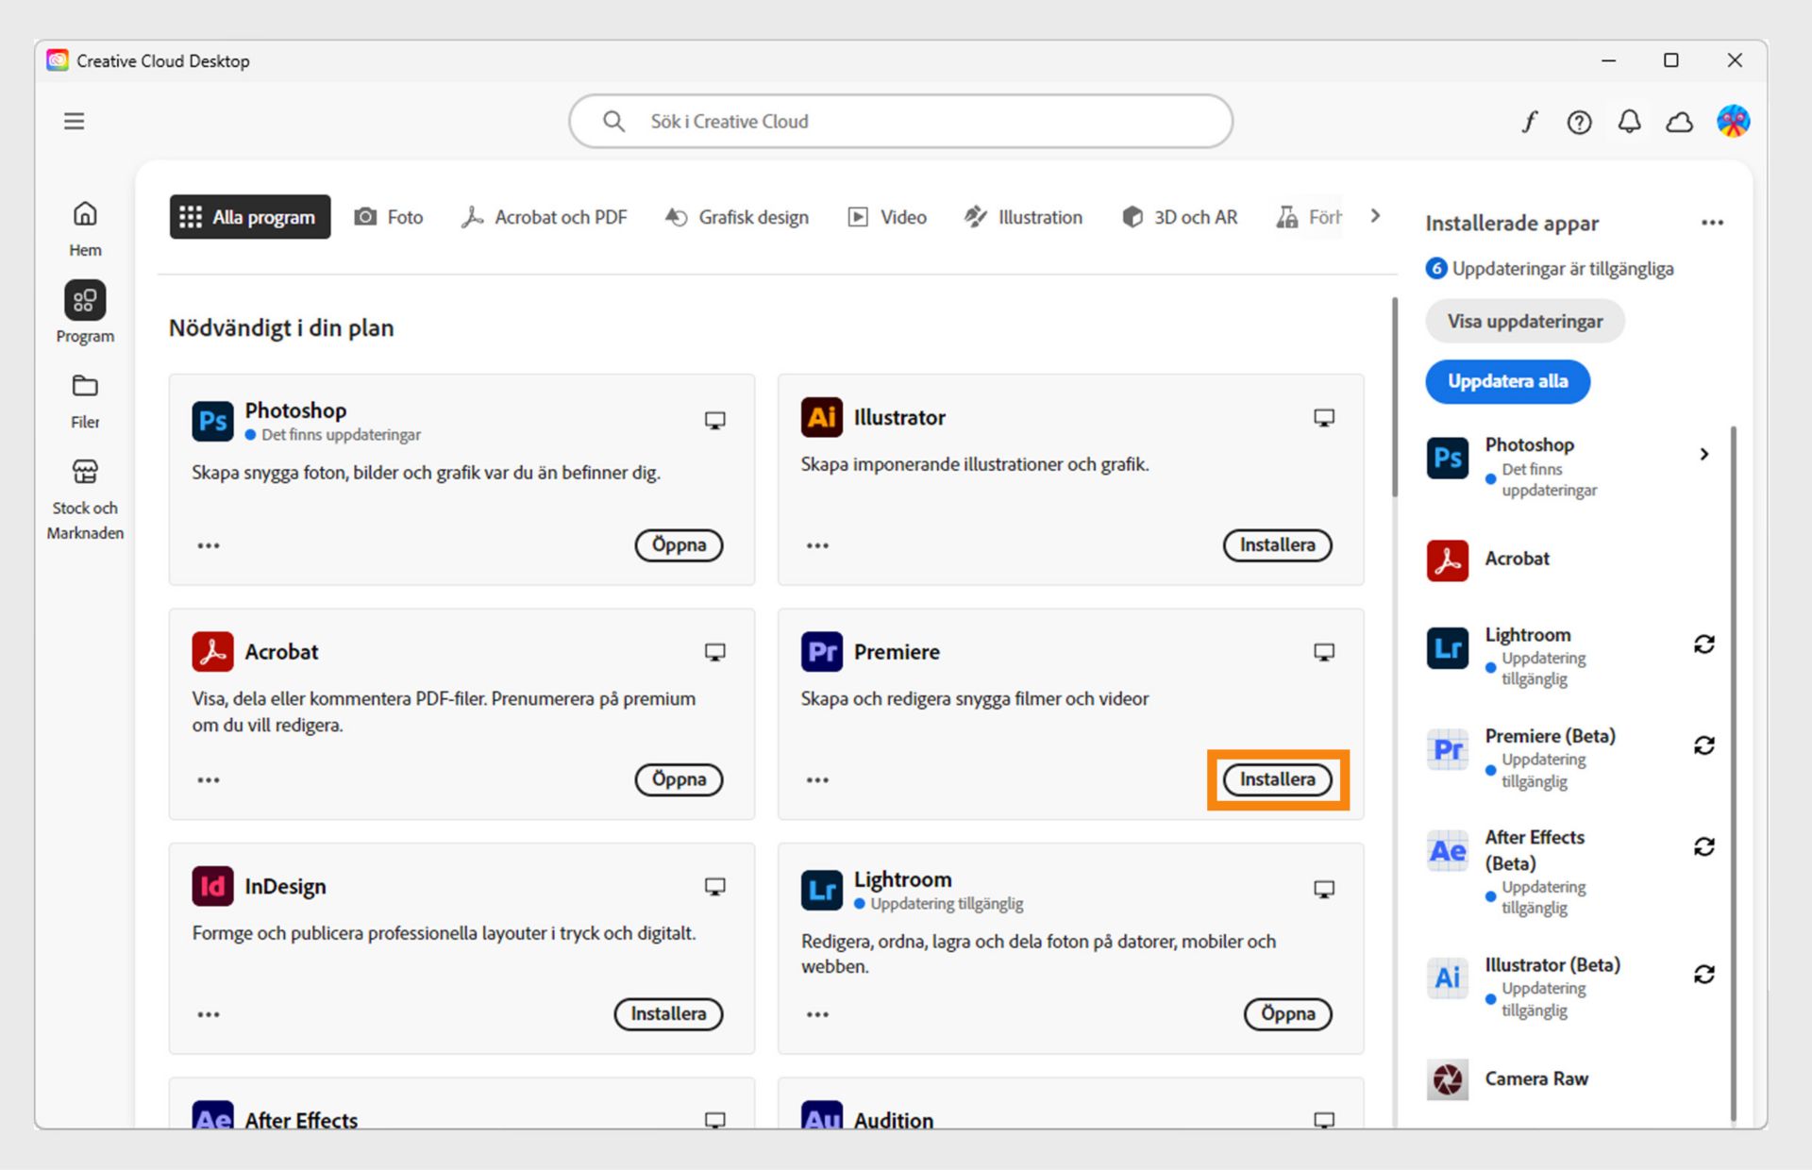Show more category tabs arrow

coord(1375,216)
